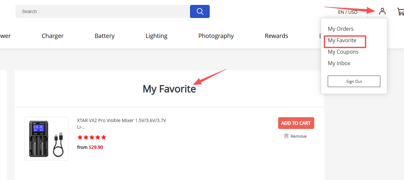Open the Rewards navigation item
This screenshot has width=404, height=180.
click(276, 36)
